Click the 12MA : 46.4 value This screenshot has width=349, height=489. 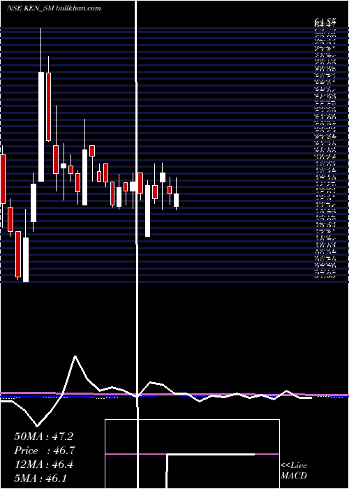43,465
